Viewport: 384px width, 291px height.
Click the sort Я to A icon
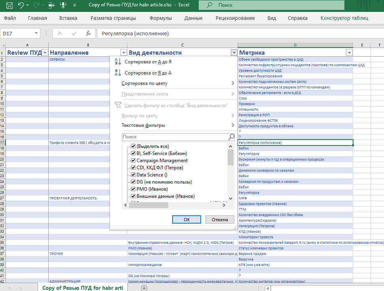118,73
